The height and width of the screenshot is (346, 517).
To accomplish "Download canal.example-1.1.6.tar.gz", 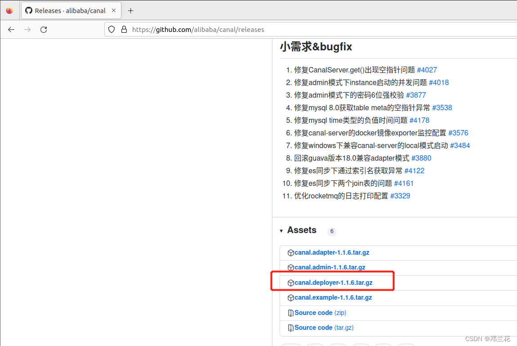I will click(333, 297).
